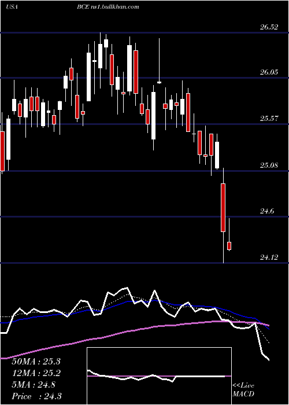Click the <<Live MACD label
The width and height of the screenshot is (289, 405).
(x=243, y=389)
